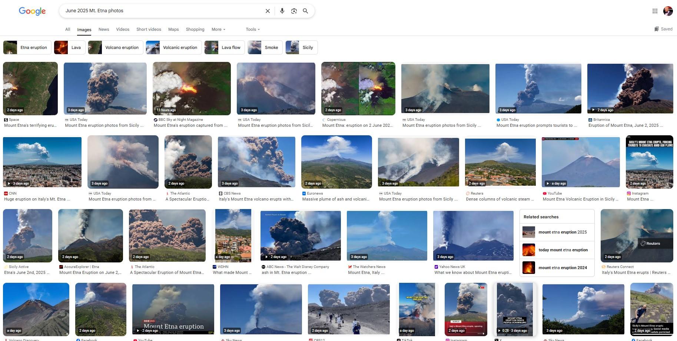Select the Lava flow filter chip
The width and height of the screenshot is (677, 341).
click(x=225, y=47)
